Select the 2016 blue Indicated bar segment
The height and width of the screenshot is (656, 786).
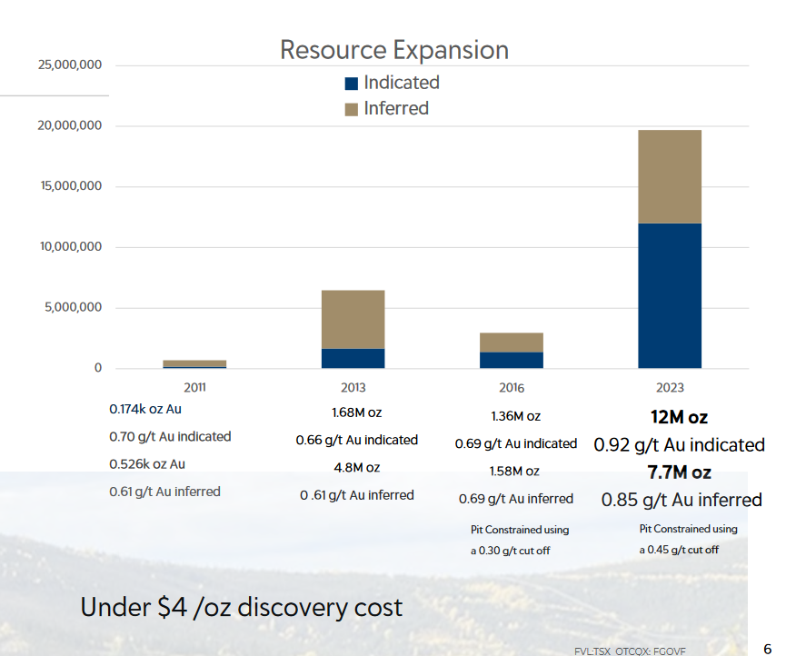512,360
